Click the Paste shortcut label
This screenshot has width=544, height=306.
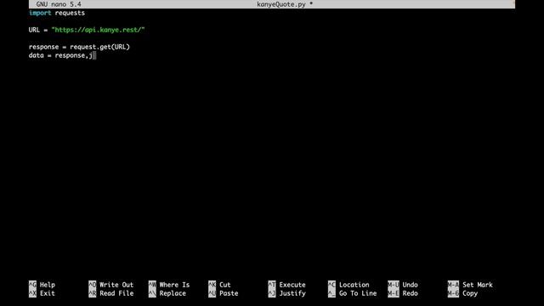[229, 293]
